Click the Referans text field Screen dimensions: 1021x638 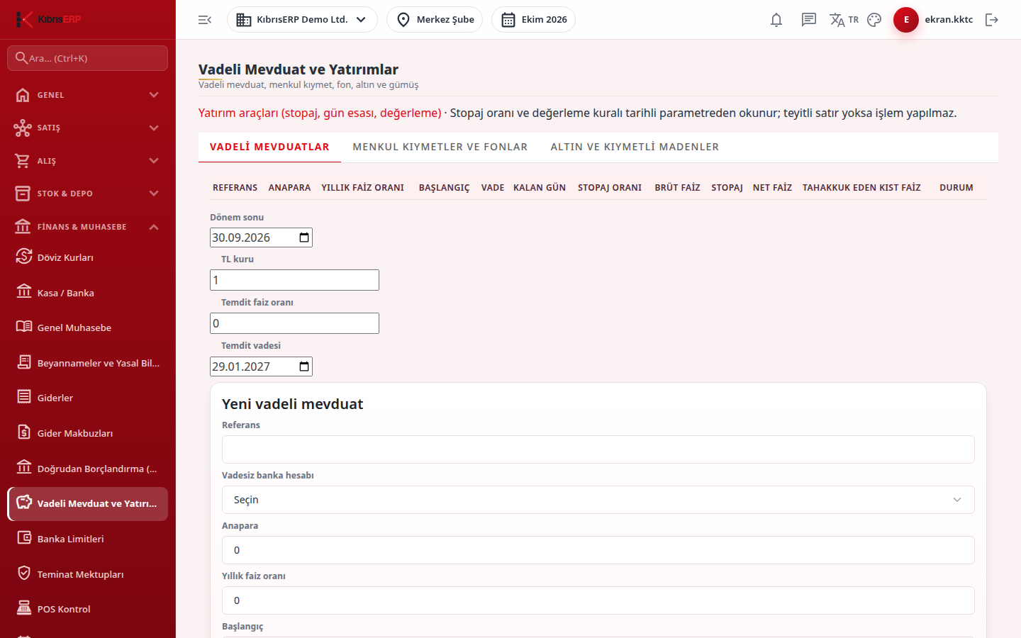pyautogui.click(x=598, y=449)
